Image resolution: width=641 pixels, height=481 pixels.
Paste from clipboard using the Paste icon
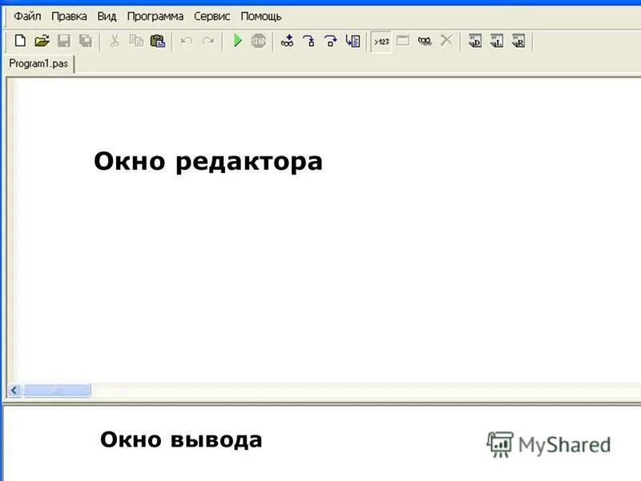[x=158, y=41]
